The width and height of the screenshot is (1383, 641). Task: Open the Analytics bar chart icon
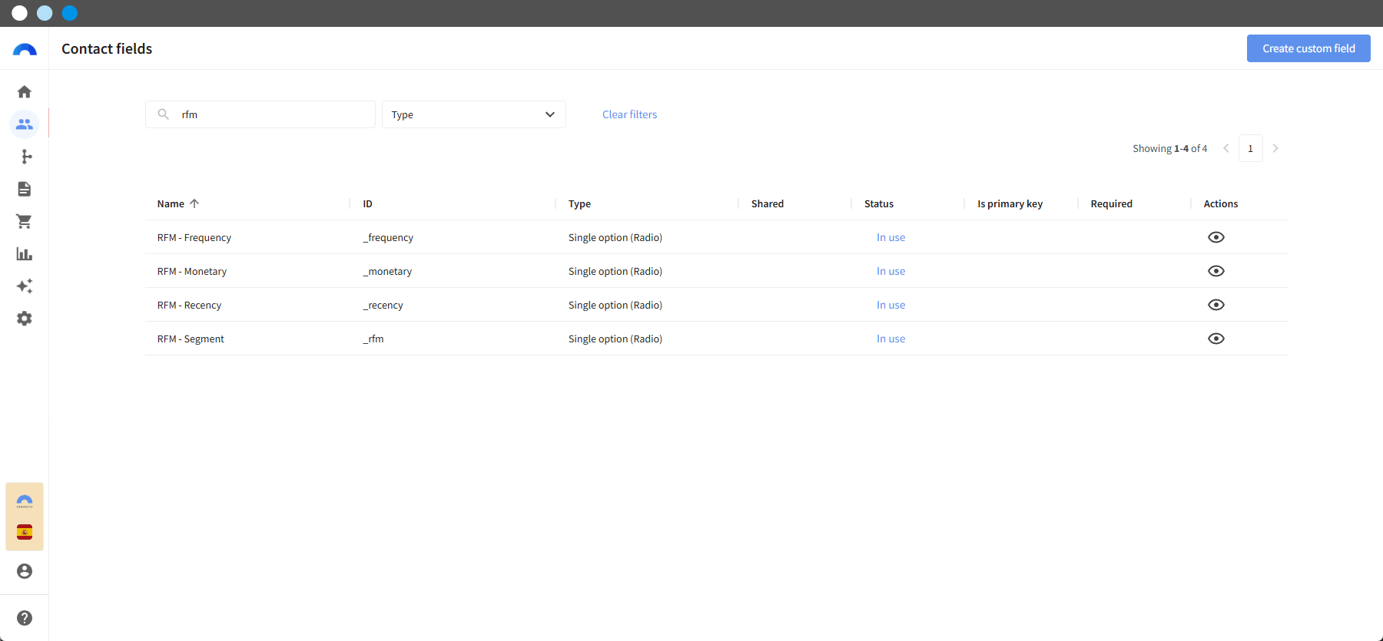pyautogui.click(x=25, y=254)
